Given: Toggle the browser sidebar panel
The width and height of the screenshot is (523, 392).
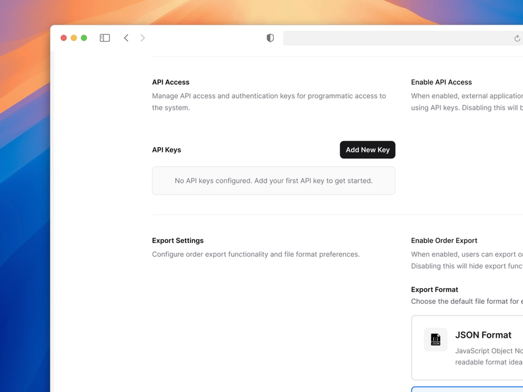Looking at the screenshot, I should (104, 38).
